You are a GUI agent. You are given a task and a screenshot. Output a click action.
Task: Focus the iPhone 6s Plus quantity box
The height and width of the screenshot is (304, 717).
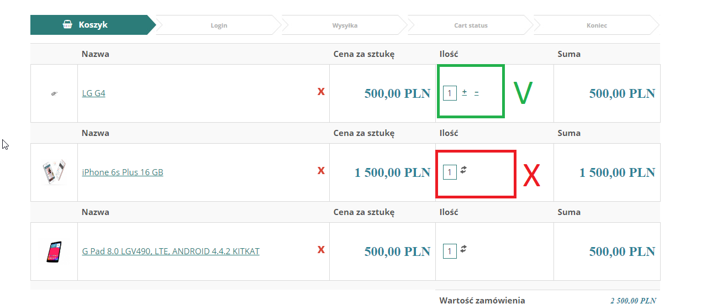[450, 172]
